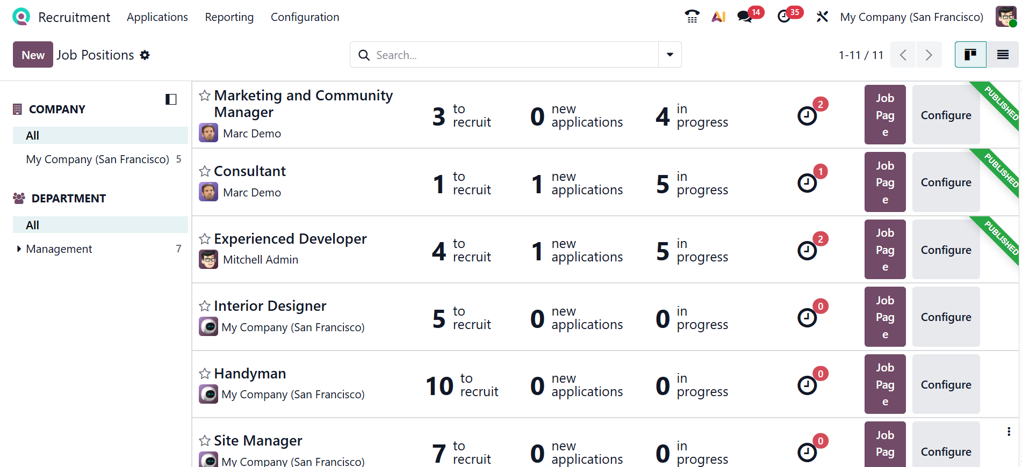Viewport: 1022px width, 467px height.
Task: Click activity clock for Consultant job
Action: (807, 183)
